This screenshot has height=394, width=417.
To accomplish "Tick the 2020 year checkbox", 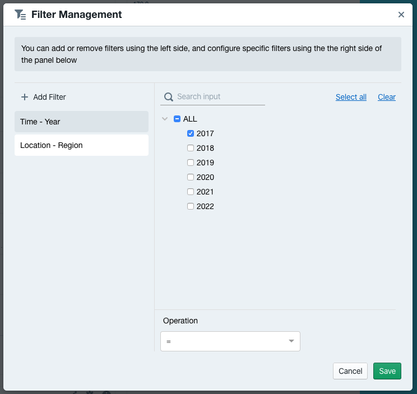I will 191,177.
